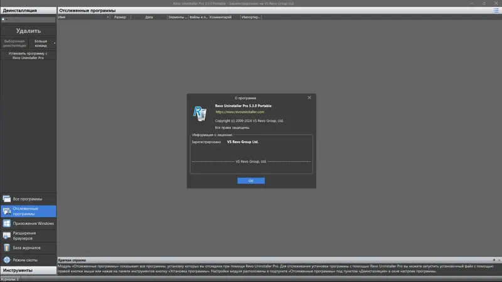Select Отслеженные программы module
The image size is (502, 282).
[x=28, y=211]
